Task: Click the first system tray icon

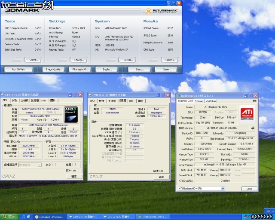Action: point(245,217)
